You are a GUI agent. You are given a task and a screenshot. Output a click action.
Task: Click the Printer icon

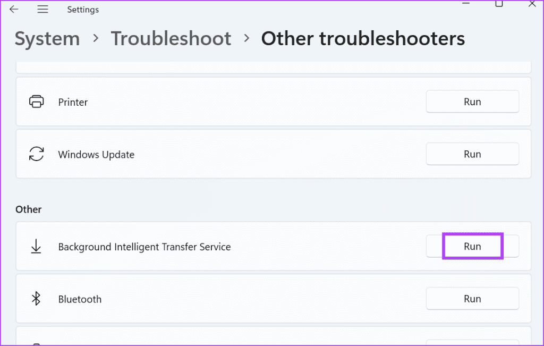click(36, 102)
